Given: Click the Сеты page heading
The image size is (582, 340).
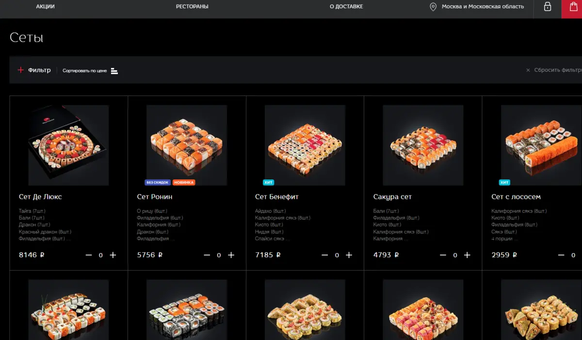Looking at the screenshot, I should tap(27, 37).
